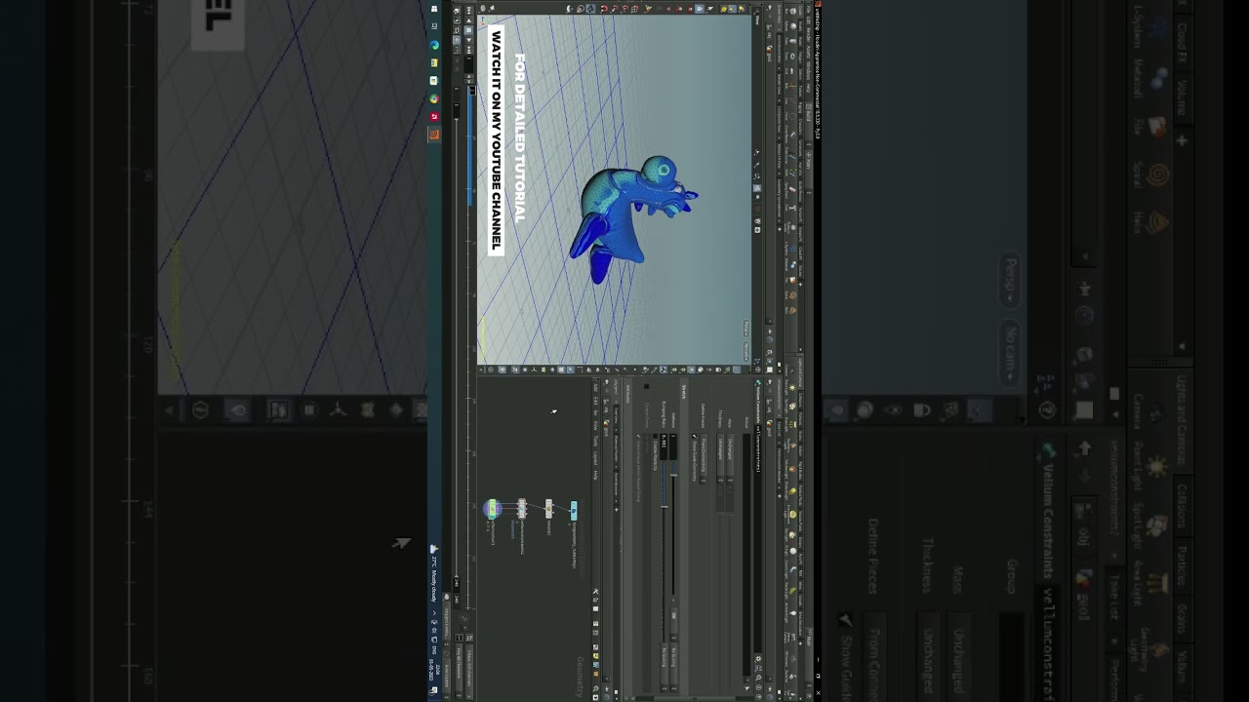Open Define Pieces From Connectivity dropdown
Viewport: 1249px width, 702px height.
tap(704, 458)
